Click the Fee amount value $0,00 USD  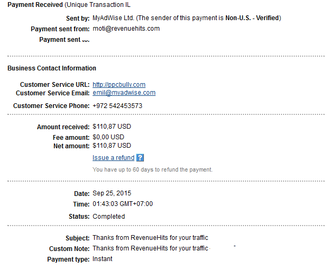[108, 137]
